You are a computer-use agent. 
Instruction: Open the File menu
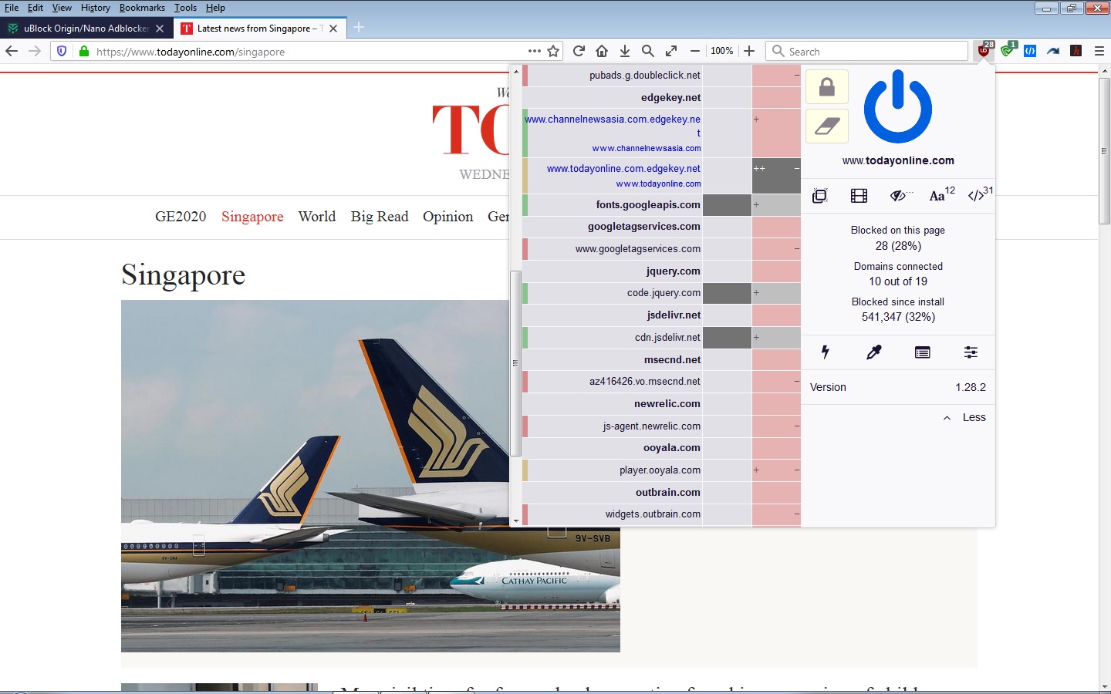tap(12, 8)
